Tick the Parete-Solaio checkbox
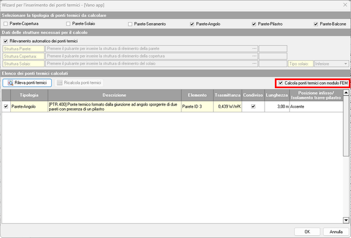351x238 pixels. pyautogui.click(x=68, y=24)
